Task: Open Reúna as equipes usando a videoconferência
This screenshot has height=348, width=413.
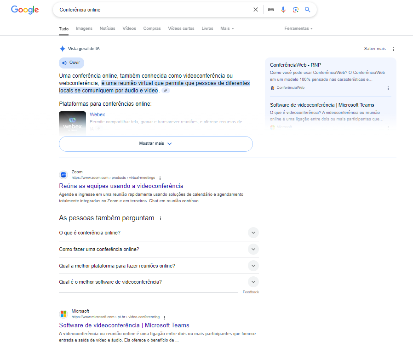Action: 121,186
